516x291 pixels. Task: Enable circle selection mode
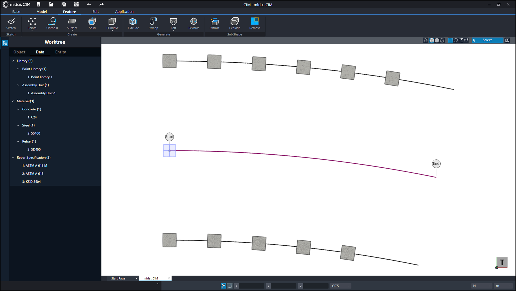click(x=455, y=40)
